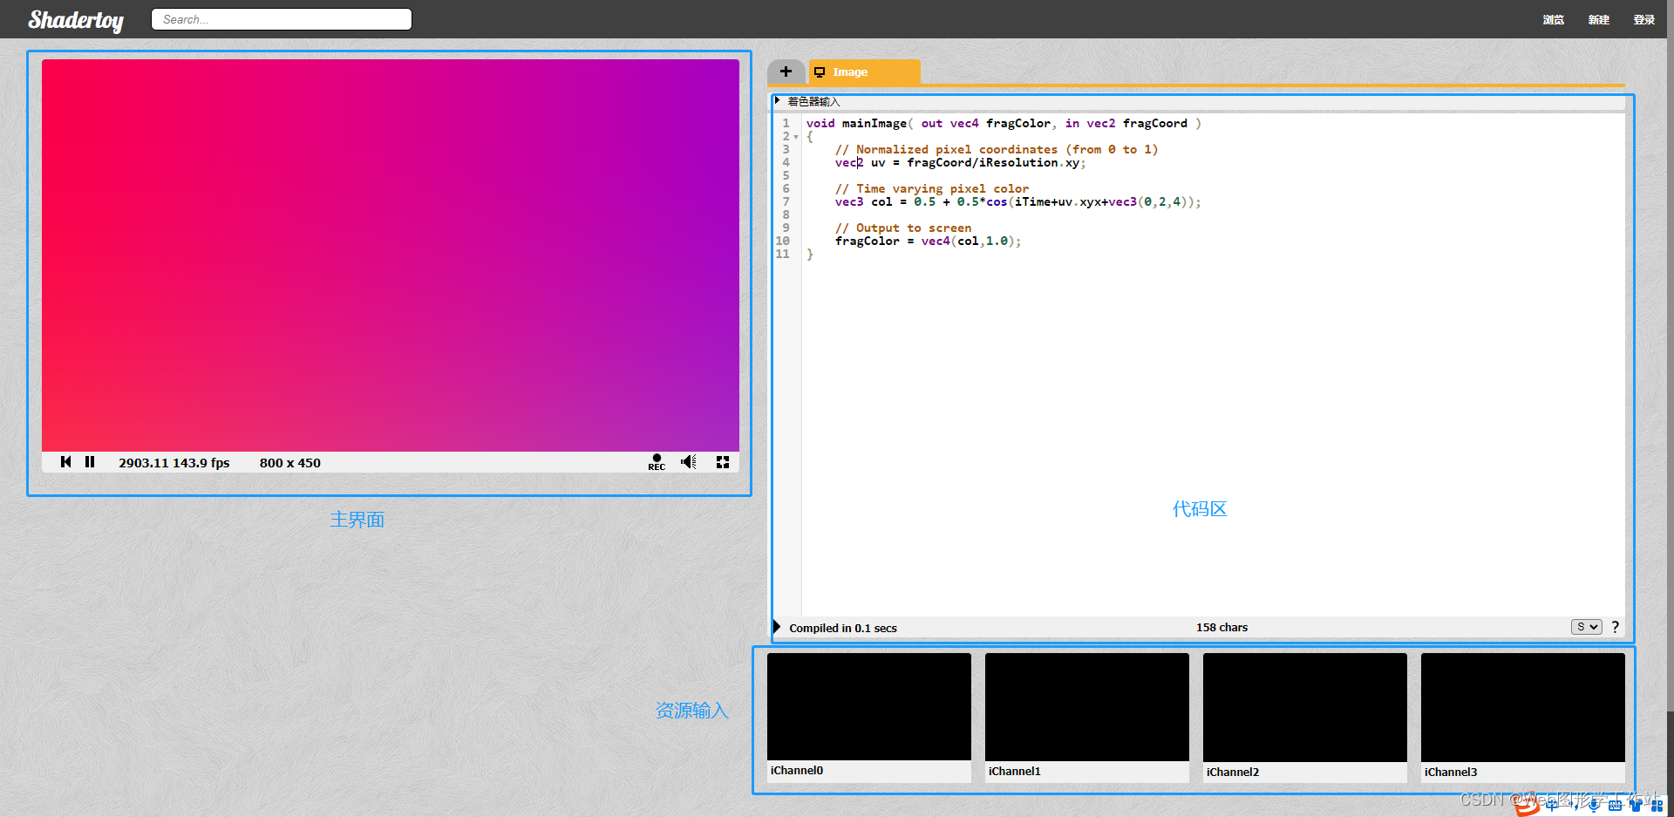
Task: Click 'fragColor = vec4(col,1.0);' line
Action: (x=928, y=242)
